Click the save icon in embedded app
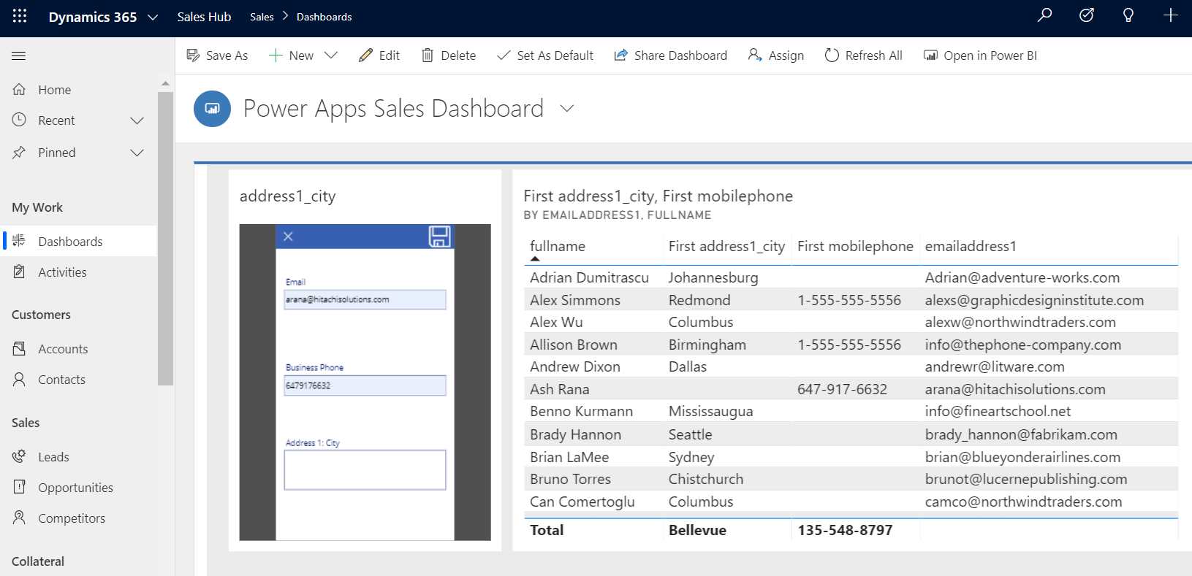Screen dimensions: 1192x576 (439, 237)
